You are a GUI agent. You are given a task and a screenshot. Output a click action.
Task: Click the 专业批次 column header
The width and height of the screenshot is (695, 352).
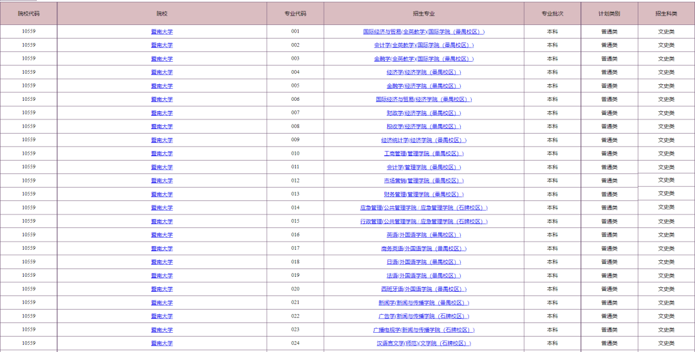coord(552,13)
